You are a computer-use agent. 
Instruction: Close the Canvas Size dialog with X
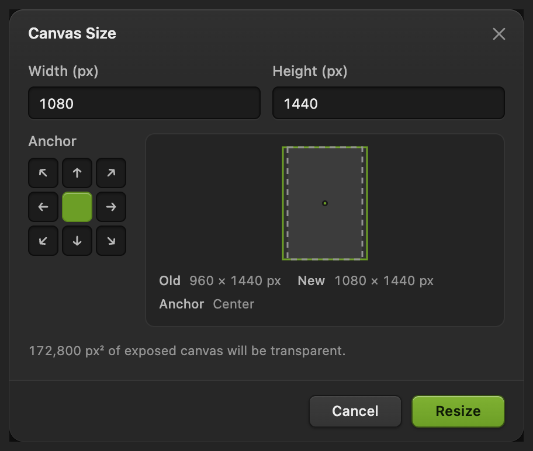click(x=499, y=34)
